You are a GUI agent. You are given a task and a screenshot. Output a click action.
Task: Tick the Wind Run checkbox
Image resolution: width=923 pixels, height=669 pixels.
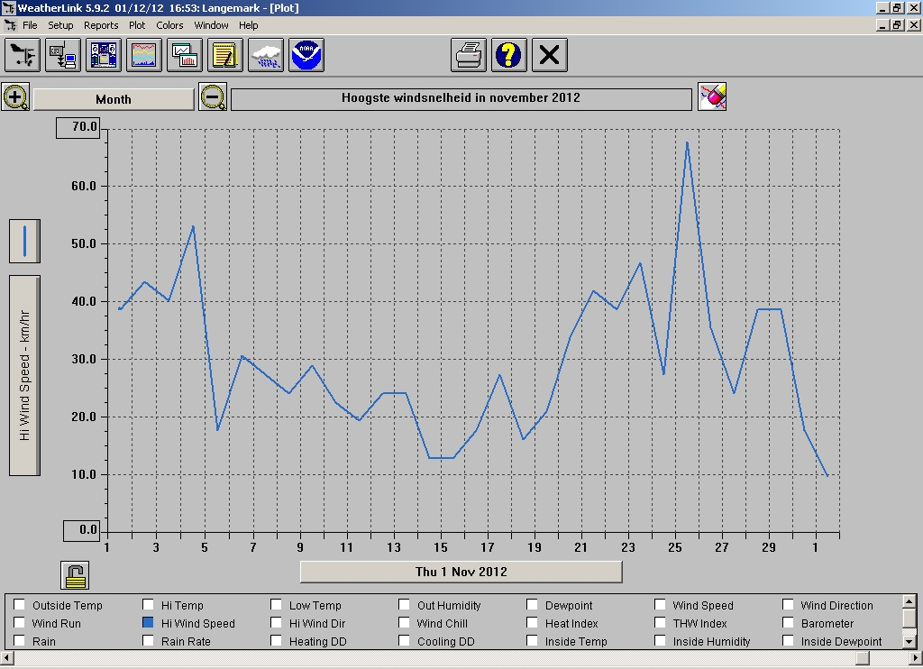20,622
